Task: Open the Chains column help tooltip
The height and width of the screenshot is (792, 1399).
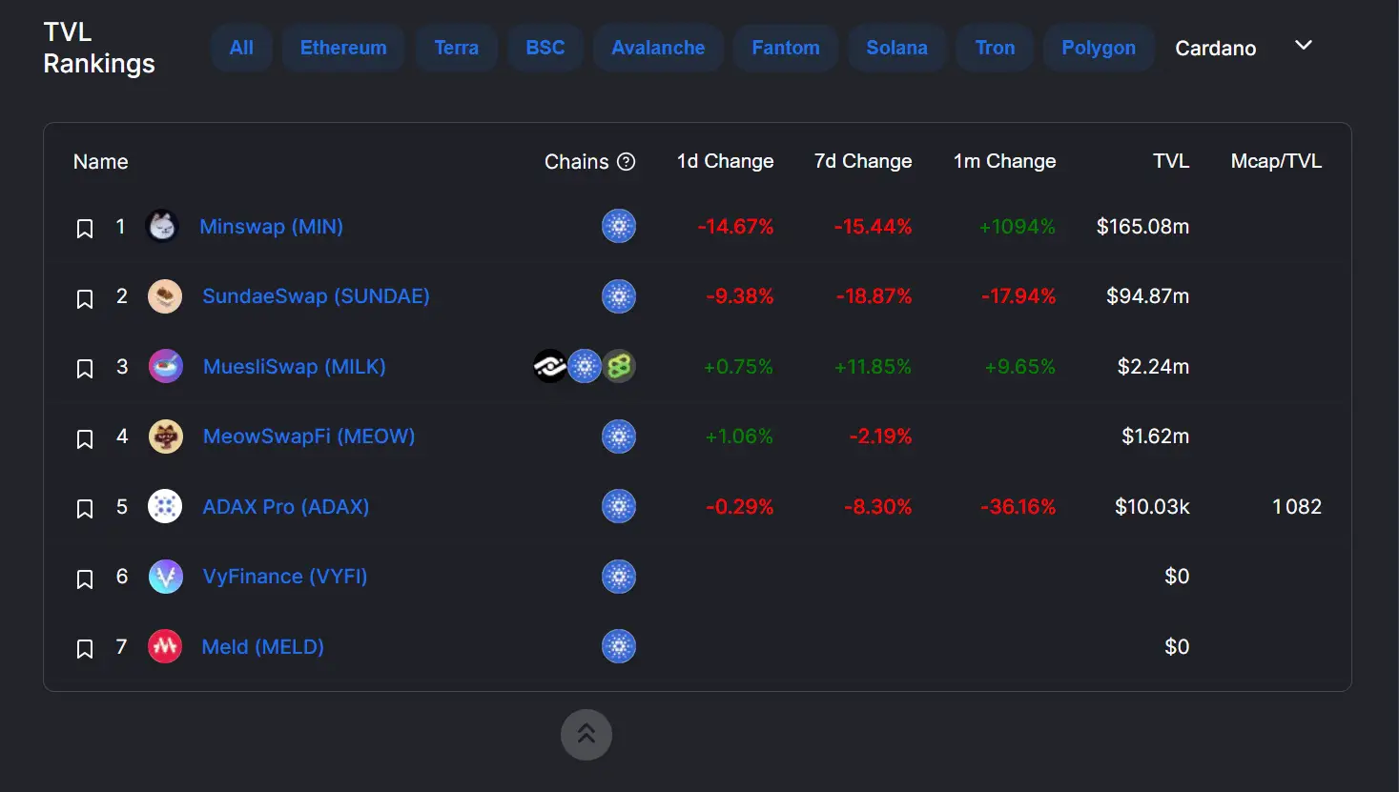Action: 628,162
